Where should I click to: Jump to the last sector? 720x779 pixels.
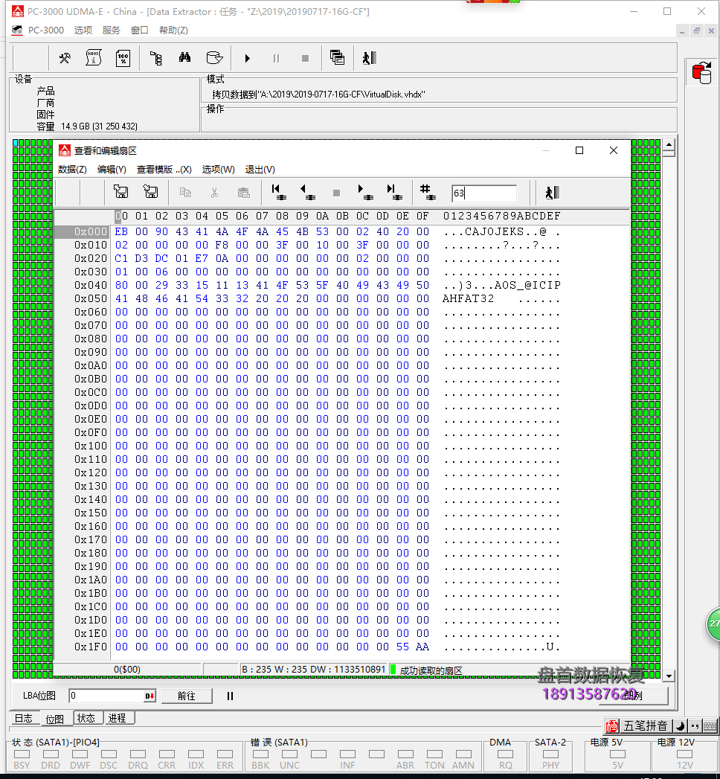coord(394,192)
